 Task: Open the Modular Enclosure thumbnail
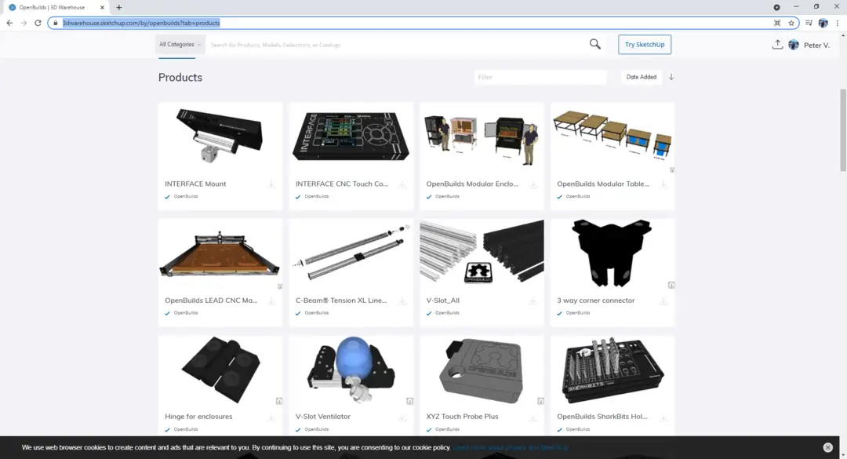click(x=482, y=137)
